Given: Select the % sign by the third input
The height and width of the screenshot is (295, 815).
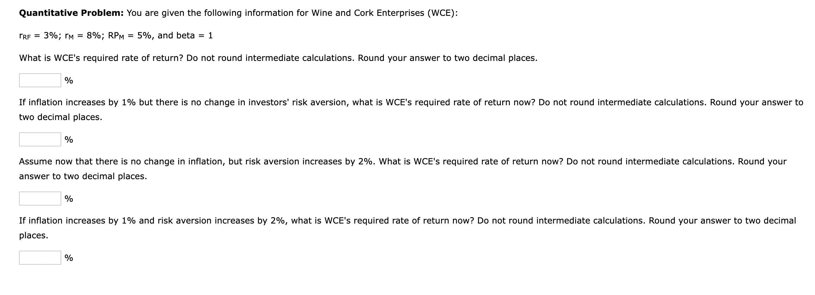Looking at the screenshot, I should (x=69, y=199).
